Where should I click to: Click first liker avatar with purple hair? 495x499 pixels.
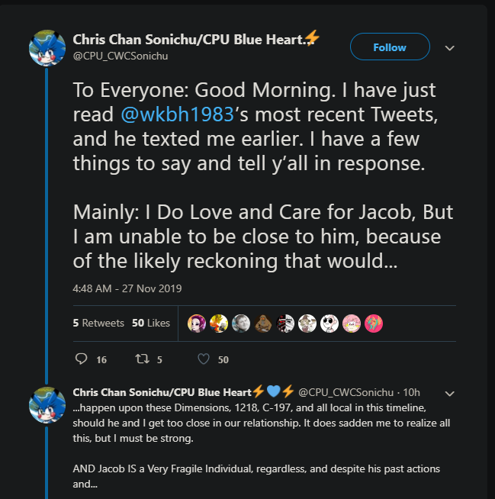coord(197,324)
